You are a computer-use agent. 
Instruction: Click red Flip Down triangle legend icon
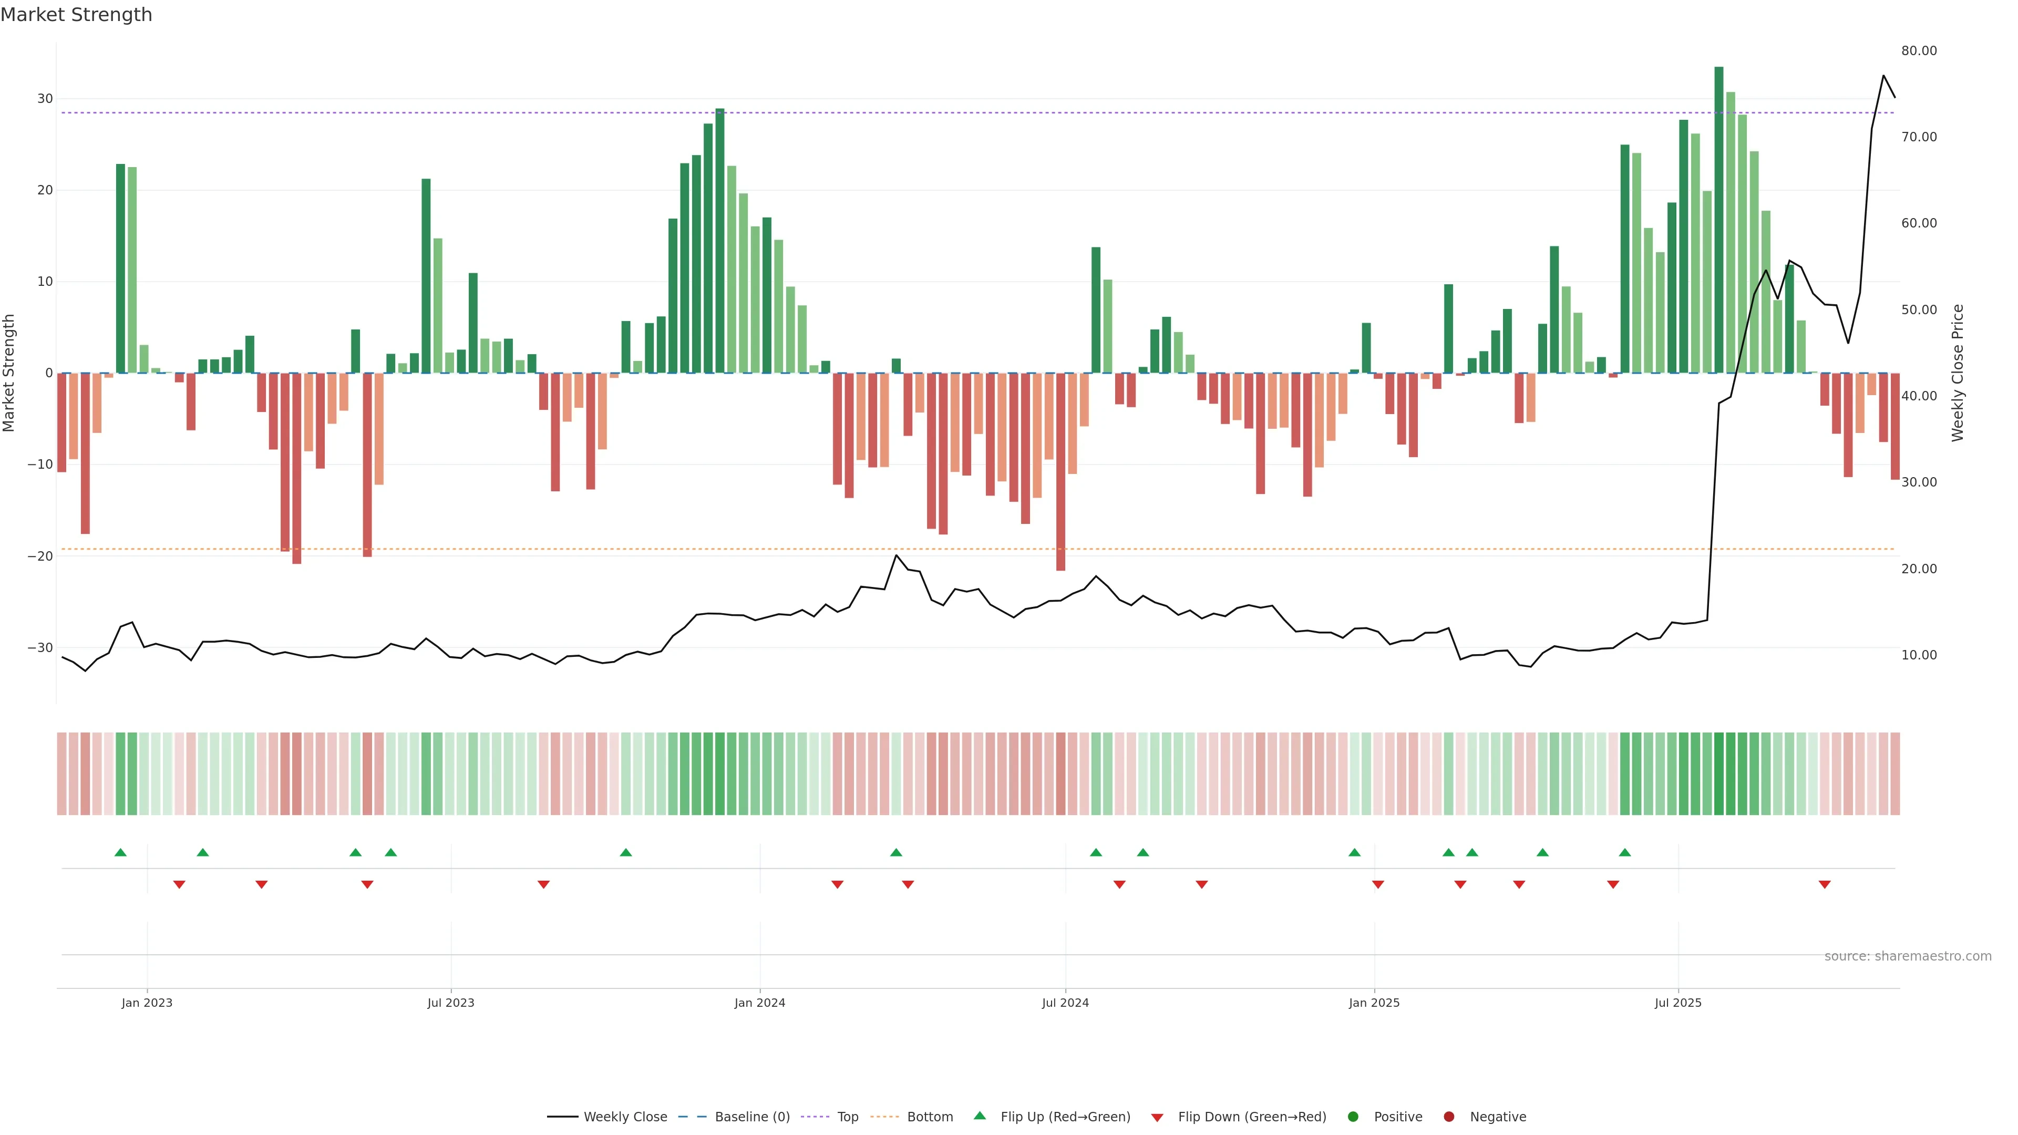[x=1157, y=1118]
